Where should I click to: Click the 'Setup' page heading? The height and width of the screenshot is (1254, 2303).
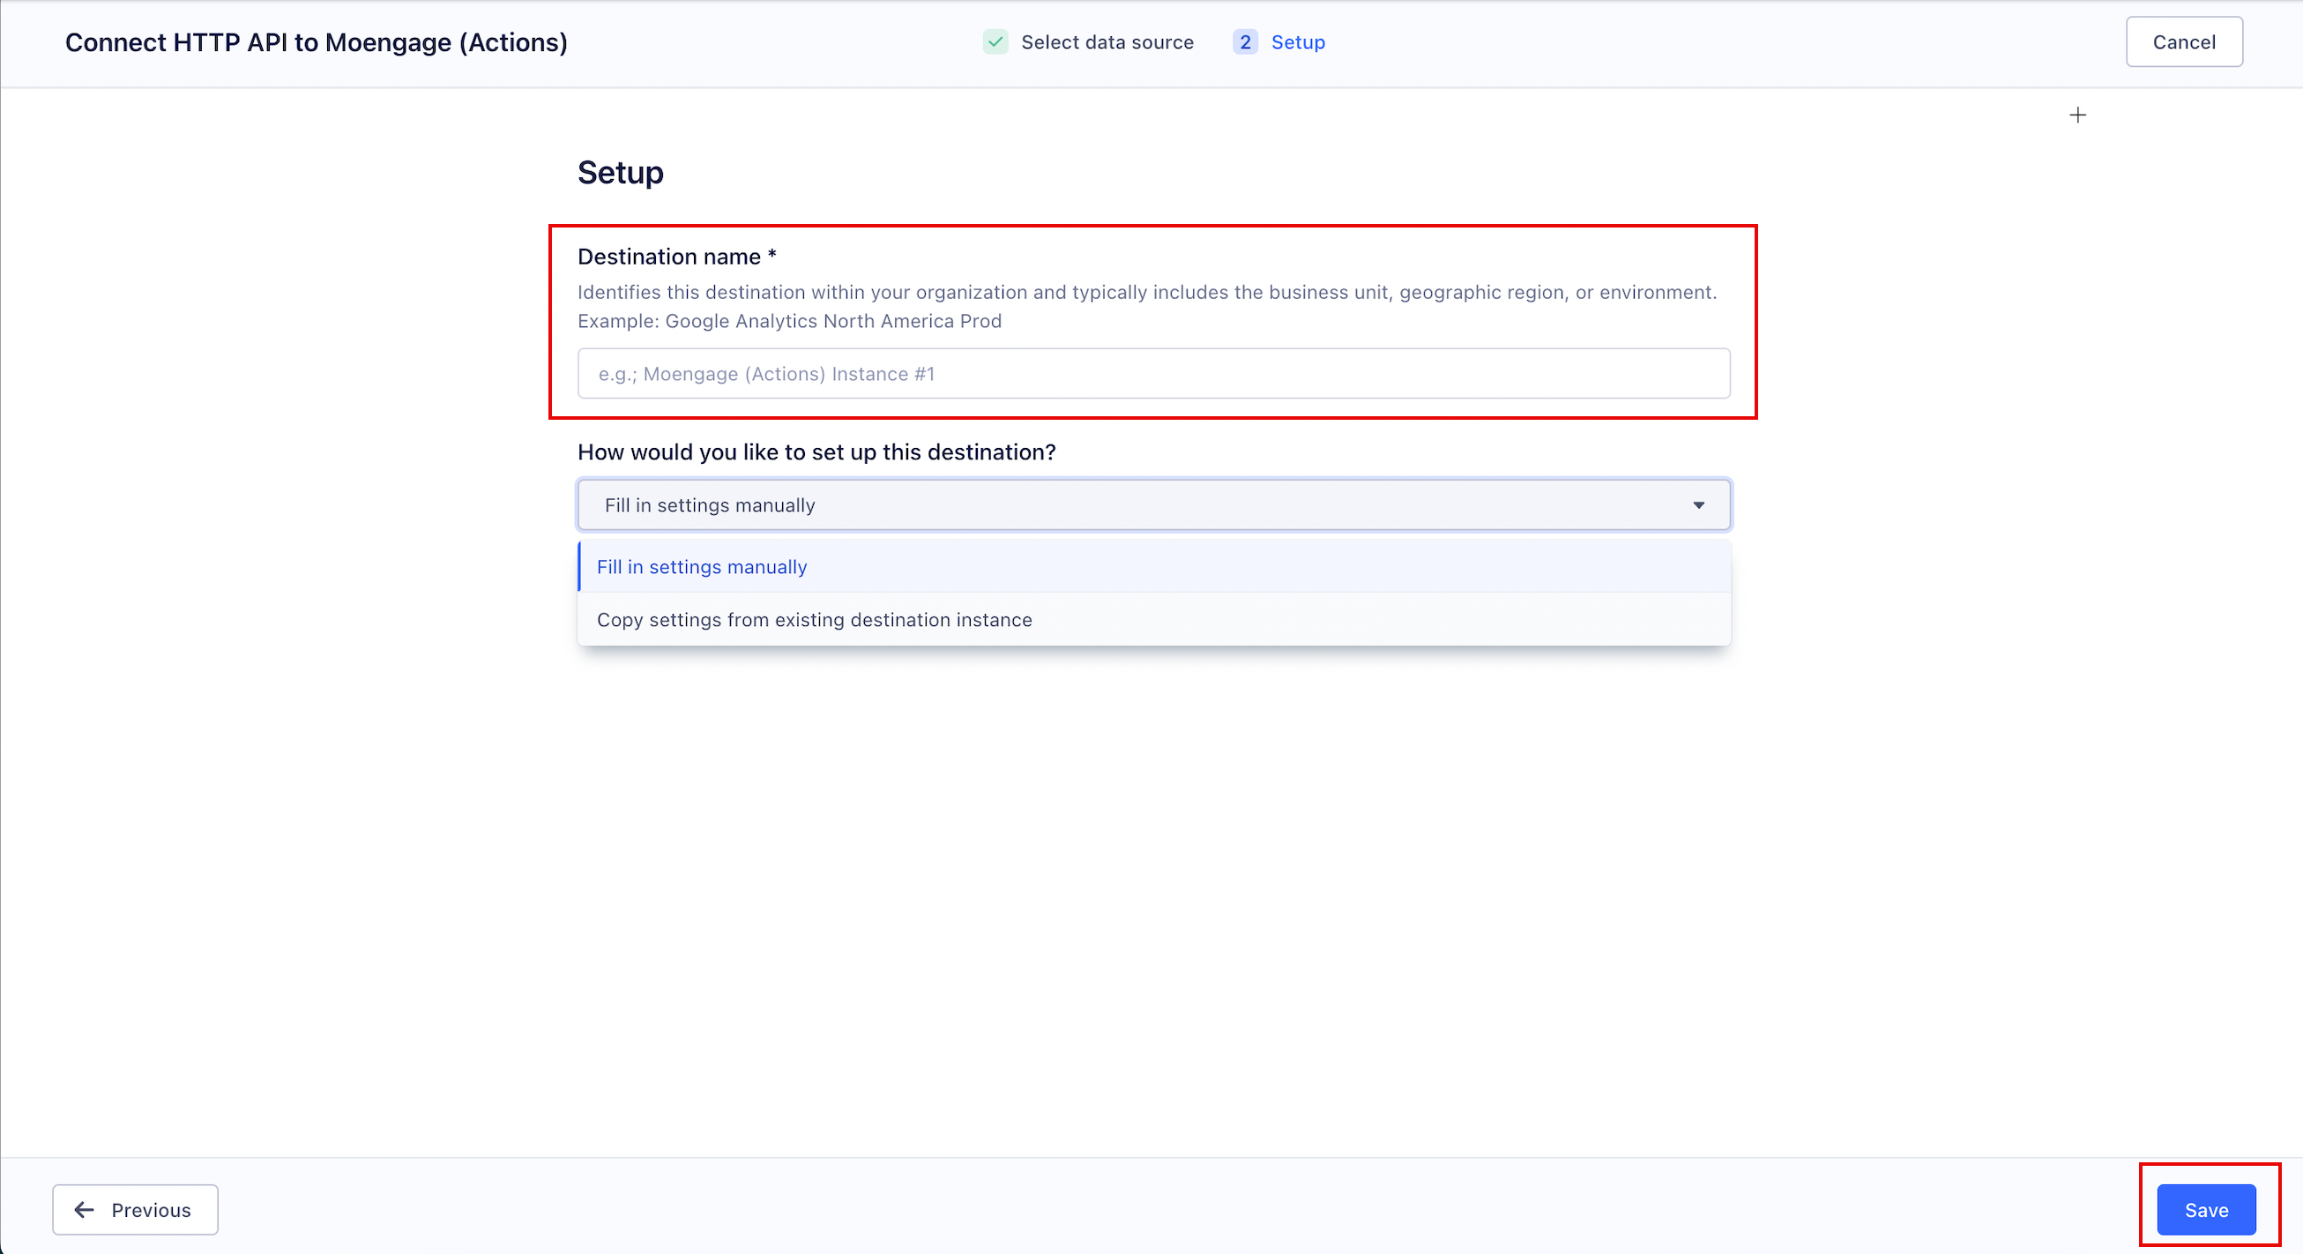point(621,173)
